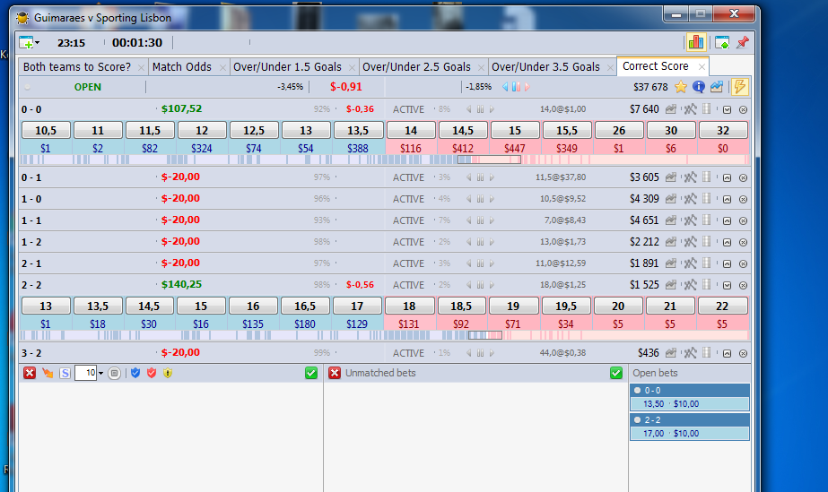The image size is (828, 492).
Task: Click odds button 32 for 0 - 0
Action: [723, 130]
